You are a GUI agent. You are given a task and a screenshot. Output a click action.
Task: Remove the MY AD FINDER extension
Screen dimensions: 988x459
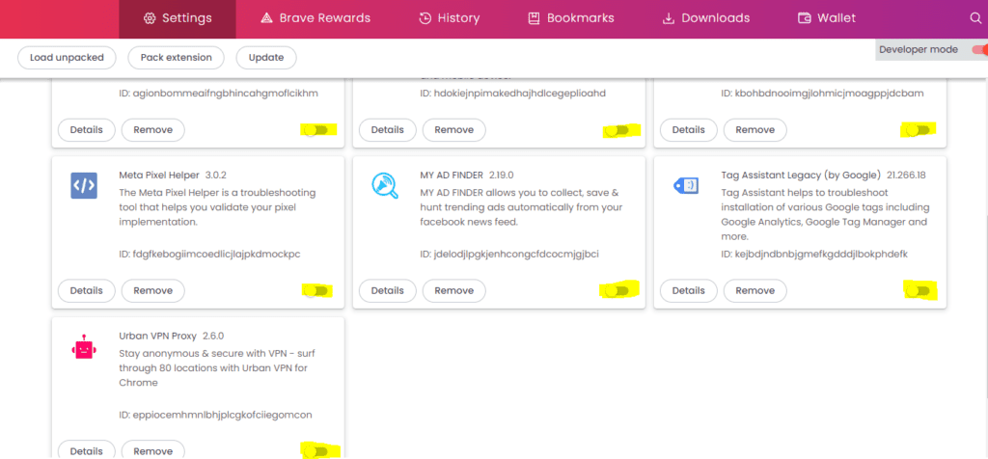pos(454,291)
